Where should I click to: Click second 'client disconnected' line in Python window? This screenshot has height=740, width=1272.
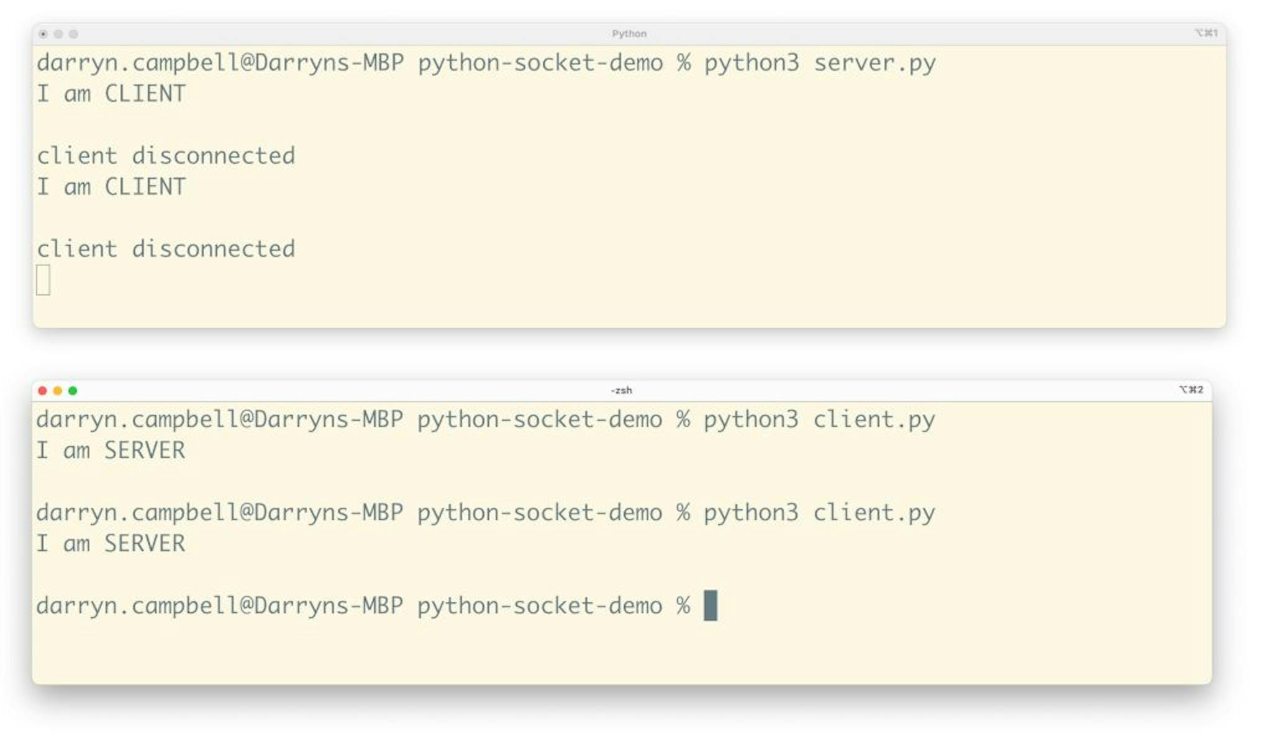pyautogui.click(x=166, y=249)
